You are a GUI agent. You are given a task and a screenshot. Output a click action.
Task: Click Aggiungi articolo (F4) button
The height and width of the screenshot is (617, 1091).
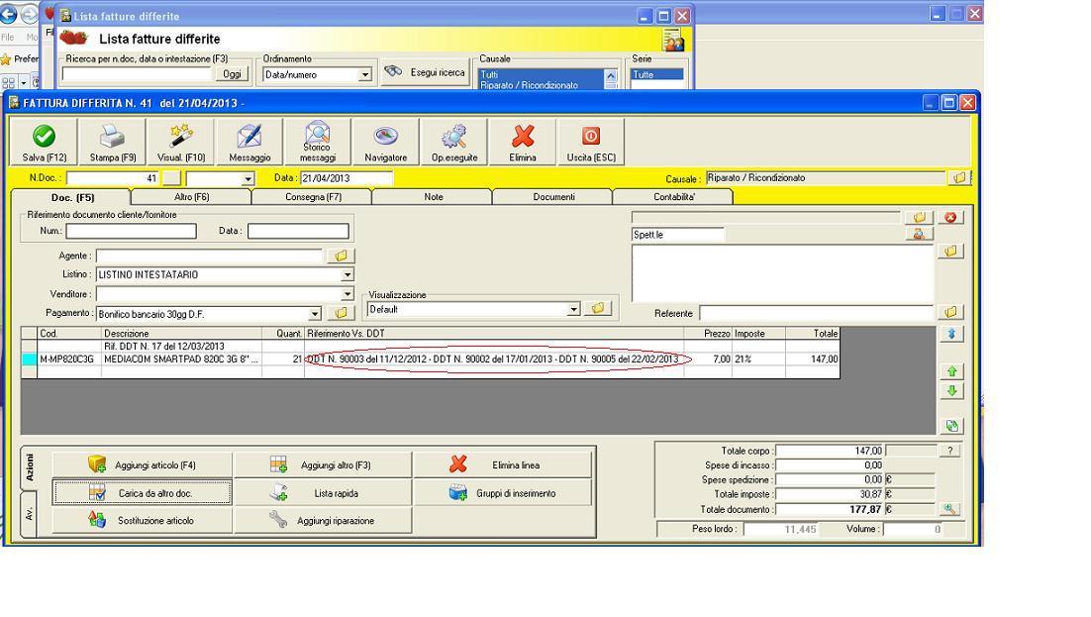click(x=142, y=464)
